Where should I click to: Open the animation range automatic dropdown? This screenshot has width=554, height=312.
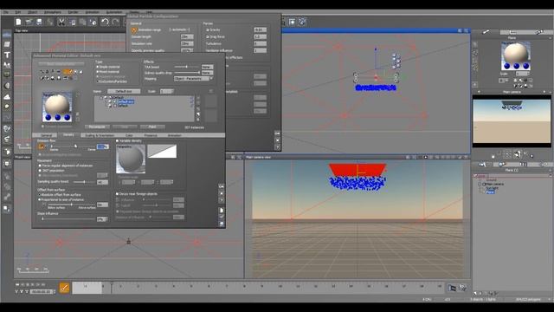point(180,29)
